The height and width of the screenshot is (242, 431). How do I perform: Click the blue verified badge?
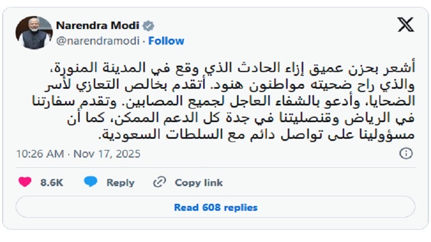tap(149, 26)
